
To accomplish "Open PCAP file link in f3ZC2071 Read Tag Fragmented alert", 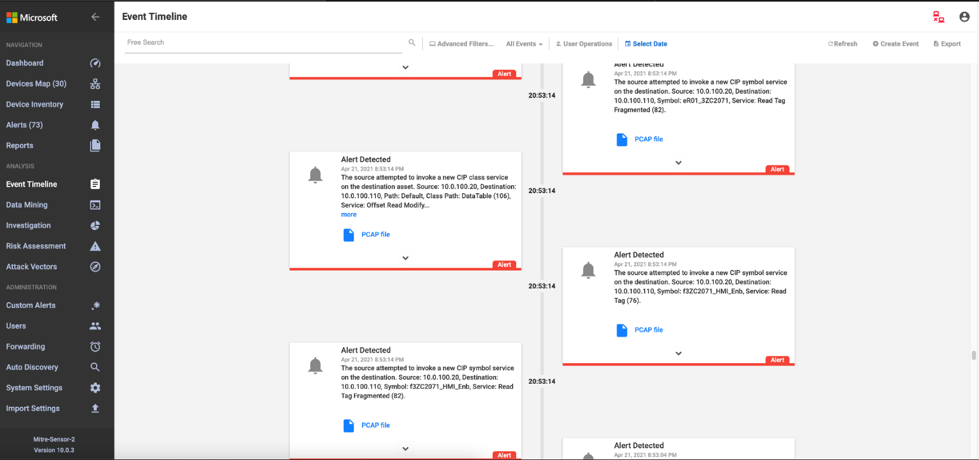I will pyautogui.click(x=375, y=425).
